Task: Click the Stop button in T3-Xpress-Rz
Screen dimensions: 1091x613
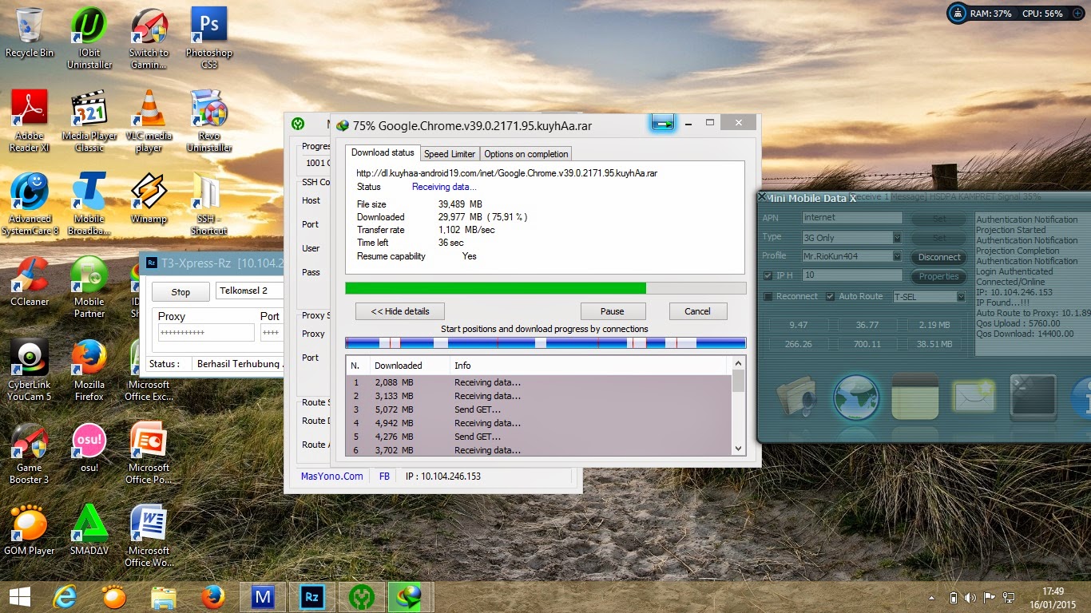Action: [181, 292]
